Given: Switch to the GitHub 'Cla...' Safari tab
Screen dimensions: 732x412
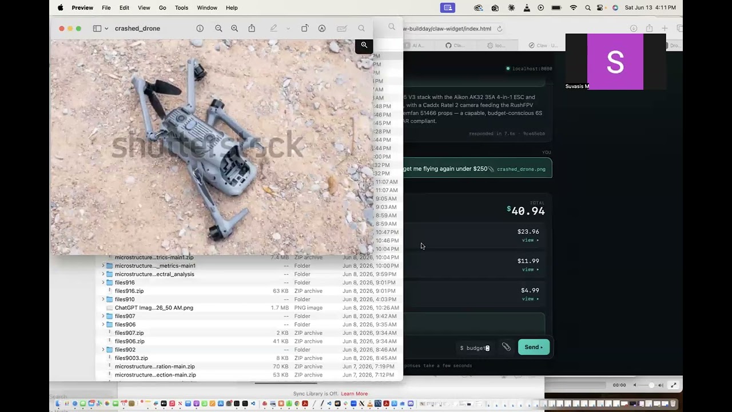Looking at the screenshot, I should [455, 46].
